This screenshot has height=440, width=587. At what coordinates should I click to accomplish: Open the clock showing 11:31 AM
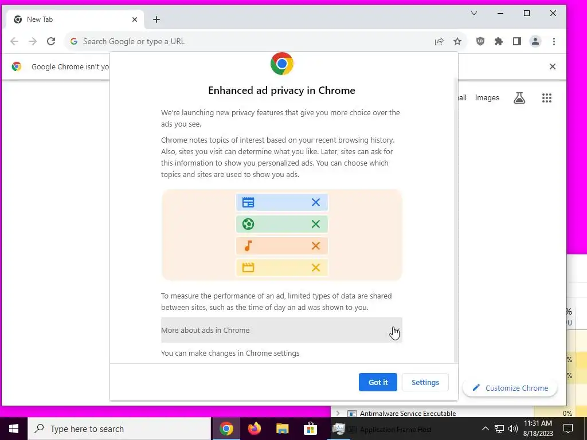click(538, 429)
